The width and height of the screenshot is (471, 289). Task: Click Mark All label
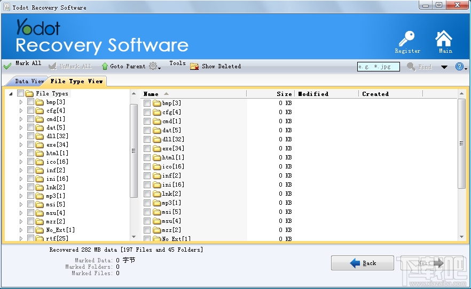pos(28,63)
